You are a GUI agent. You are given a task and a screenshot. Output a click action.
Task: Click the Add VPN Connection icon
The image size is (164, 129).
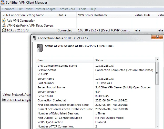pyautogui.click(x=4, y=20)
